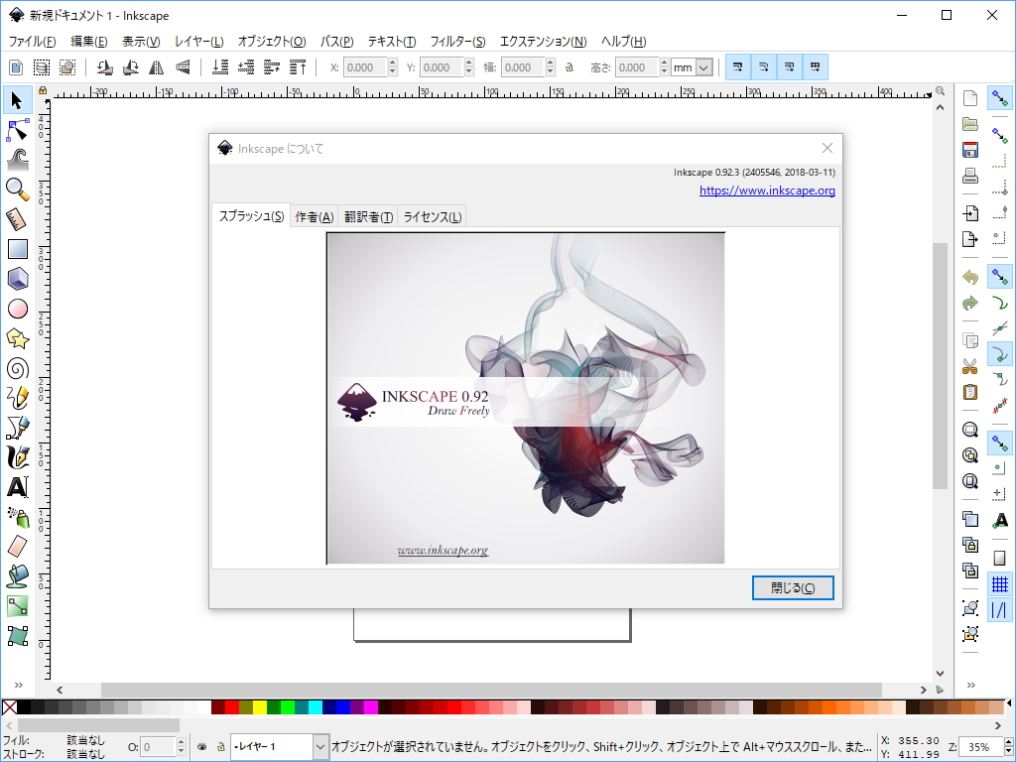This screenshot has height=762, width=1016.
Task: Select the Fill bucket tool
Action: click(16, 577)
